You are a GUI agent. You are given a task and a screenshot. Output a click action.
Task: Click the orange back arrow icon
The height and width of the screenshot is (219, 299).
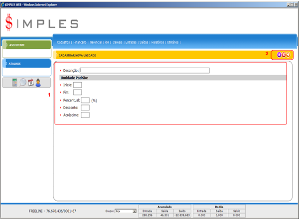[288, 55]
